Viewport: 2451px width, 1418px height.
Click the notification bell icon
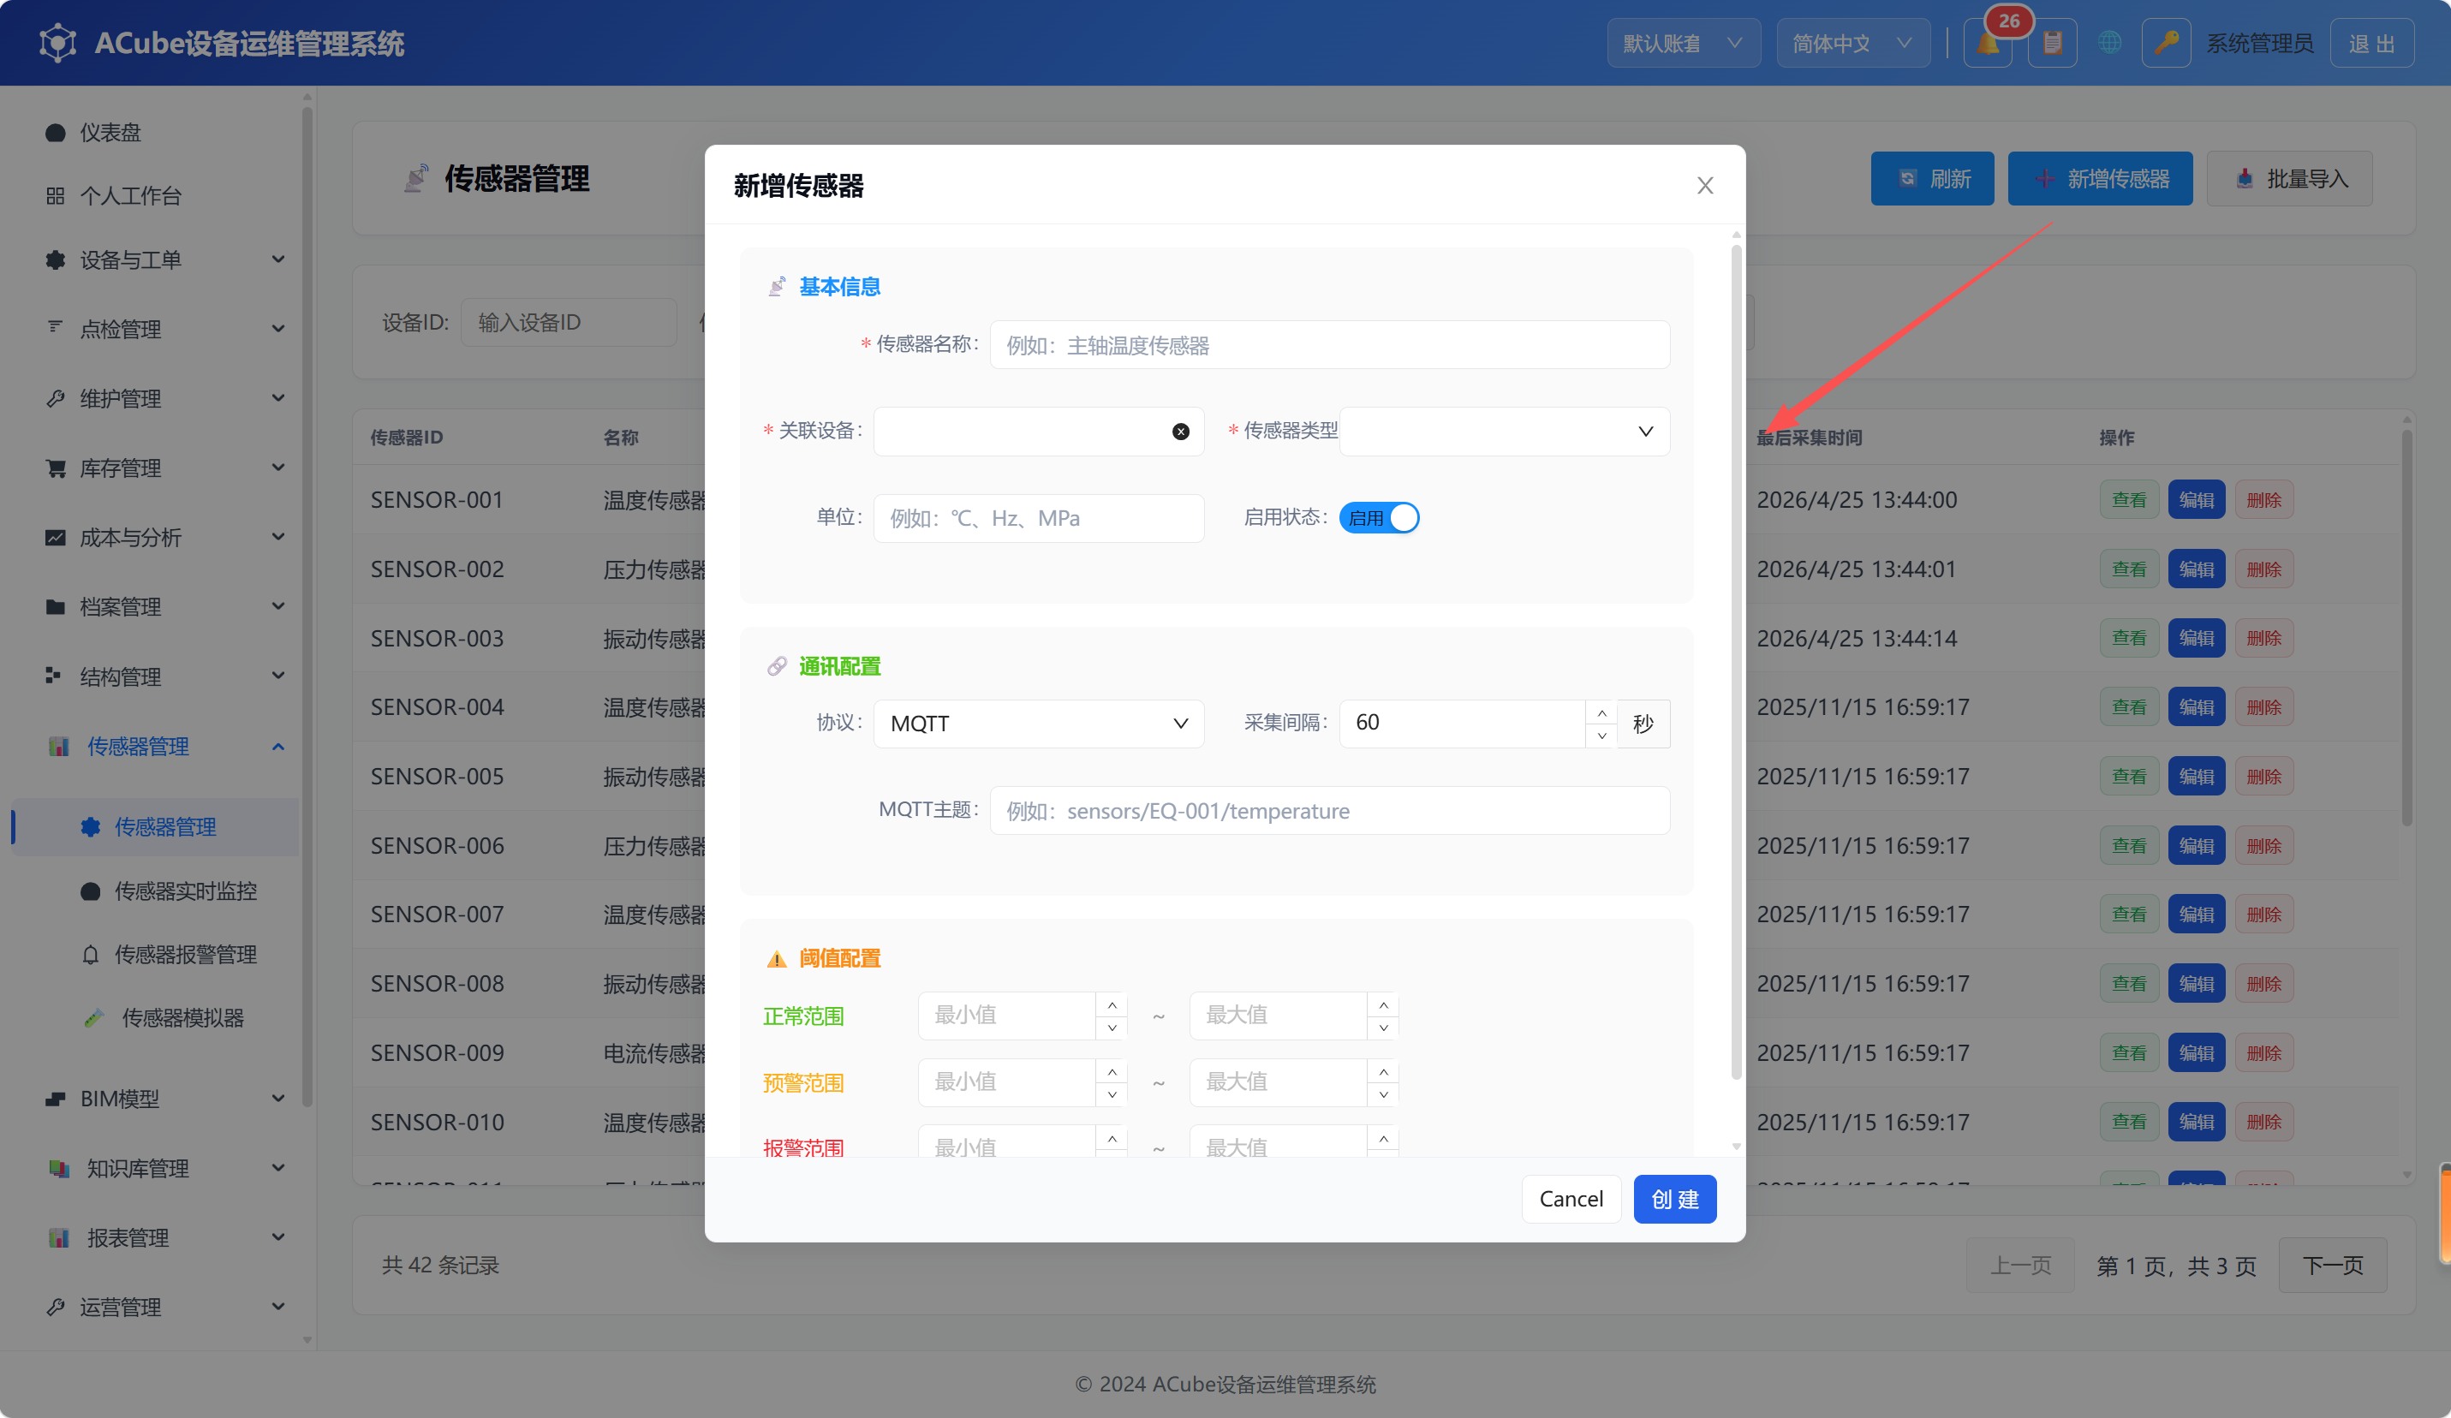click(1987, 43)
